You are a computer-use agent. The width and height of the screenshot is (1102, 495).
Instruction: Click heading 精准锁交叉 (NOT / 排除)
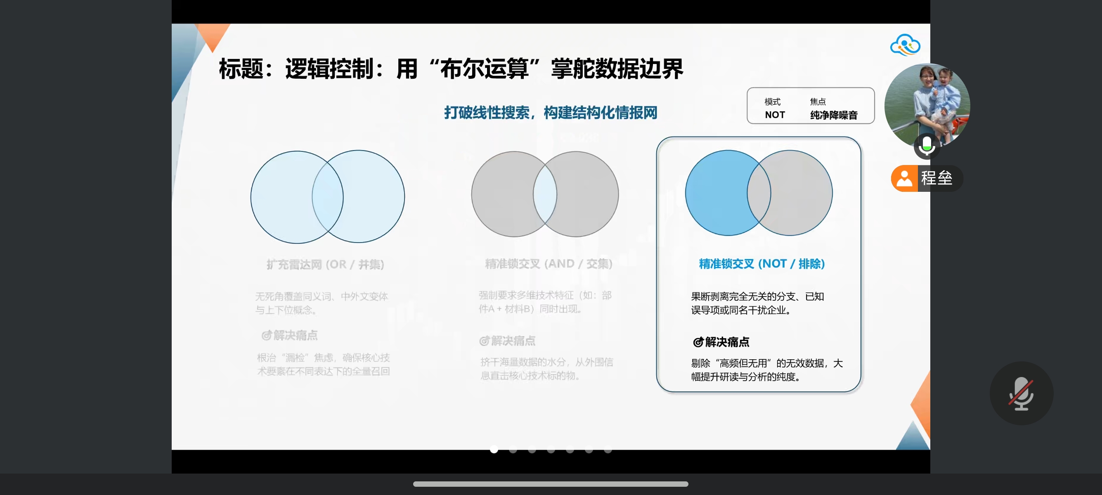pyautogui.click(x=762, y=264)
